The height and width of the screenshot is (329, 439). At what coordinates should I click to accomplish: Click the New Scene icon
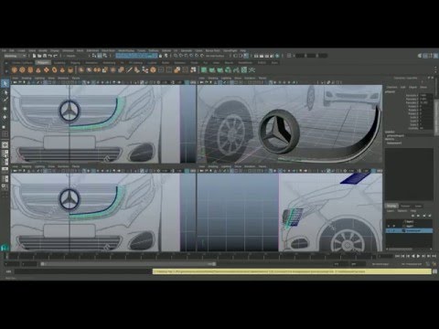(34, 56)
